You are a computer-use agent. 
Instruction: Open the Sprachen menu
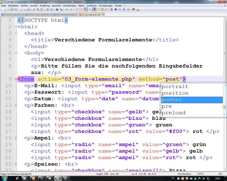point(56,5)
